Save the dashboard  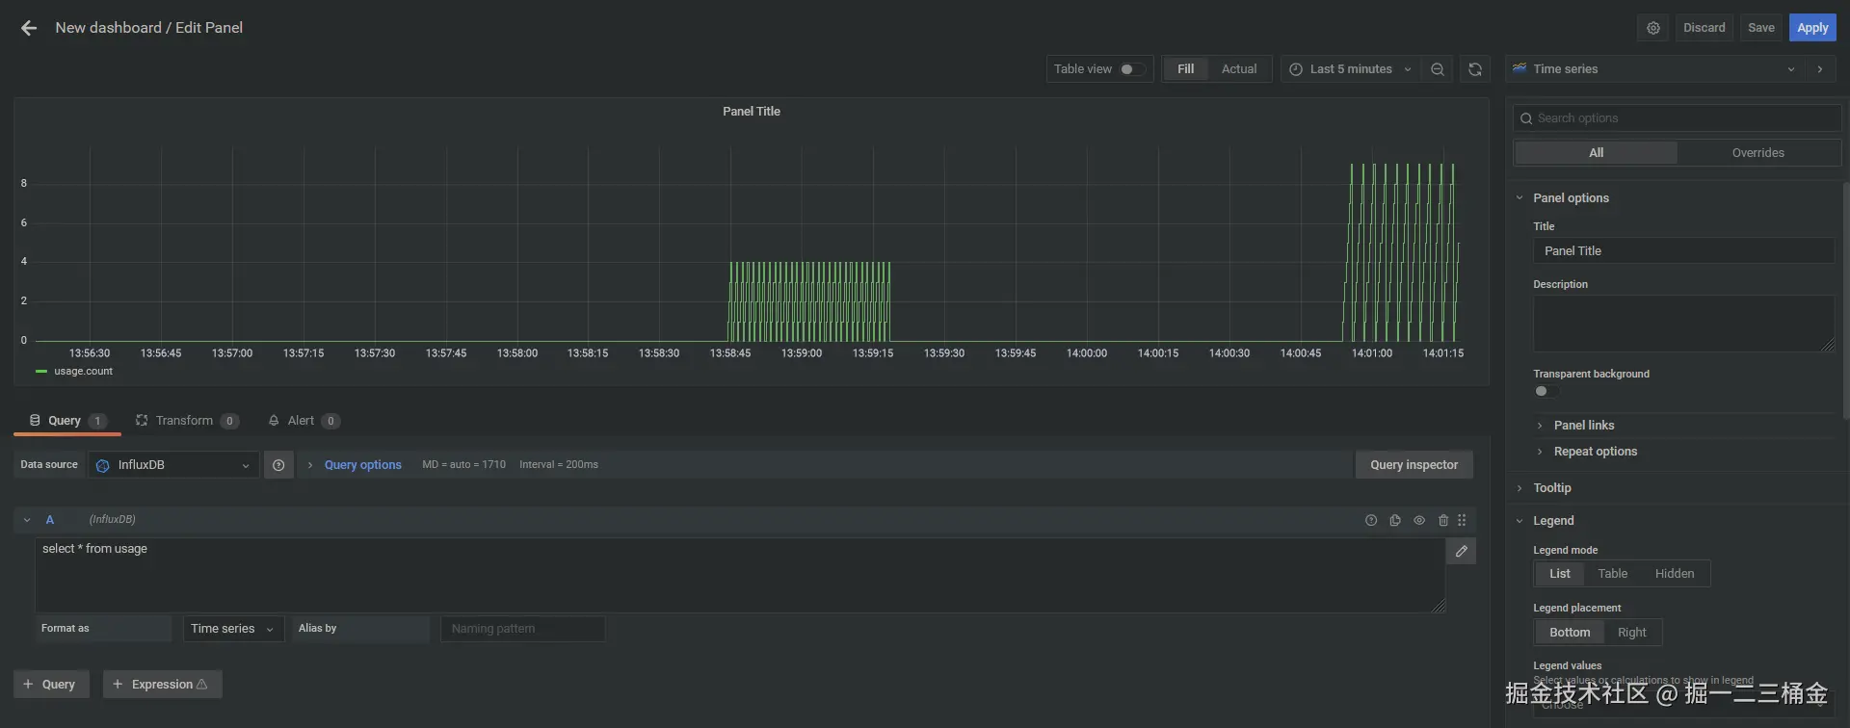1760,28
